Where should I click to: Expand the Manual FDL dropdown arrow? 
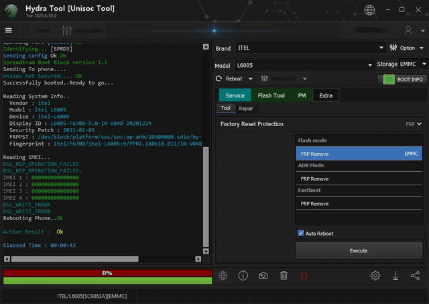tap(304, 79)
